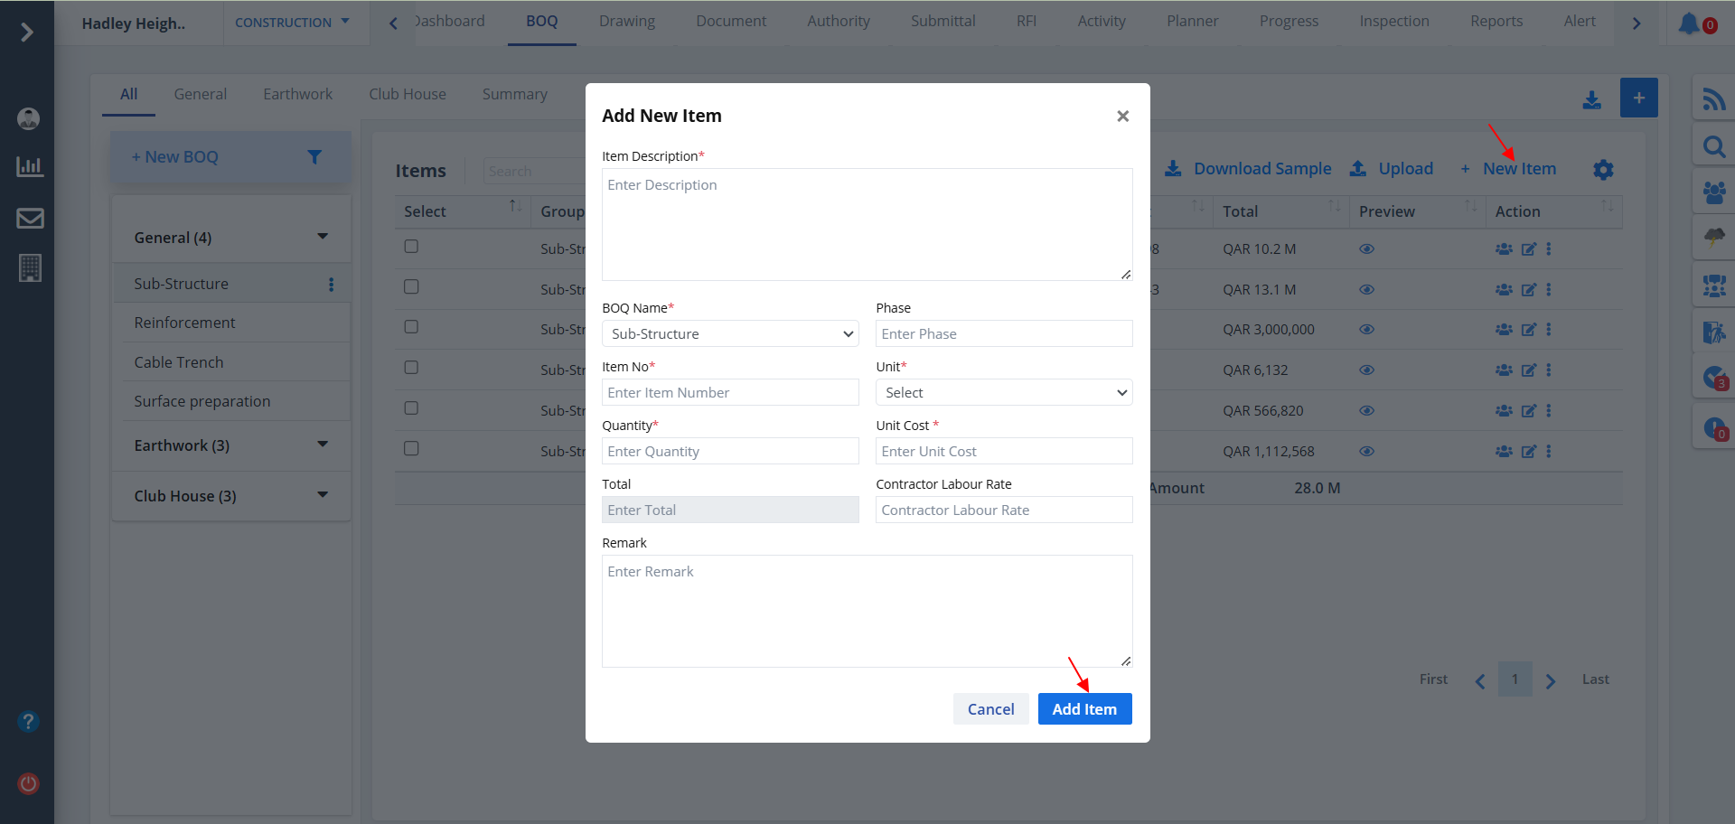Open the Unit select dropdown
The width and height of the screenshot is (1735, 824).
click(1003, 393)
